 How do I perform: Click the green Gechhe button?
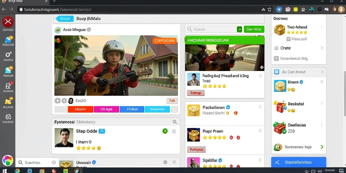[254, 29]
